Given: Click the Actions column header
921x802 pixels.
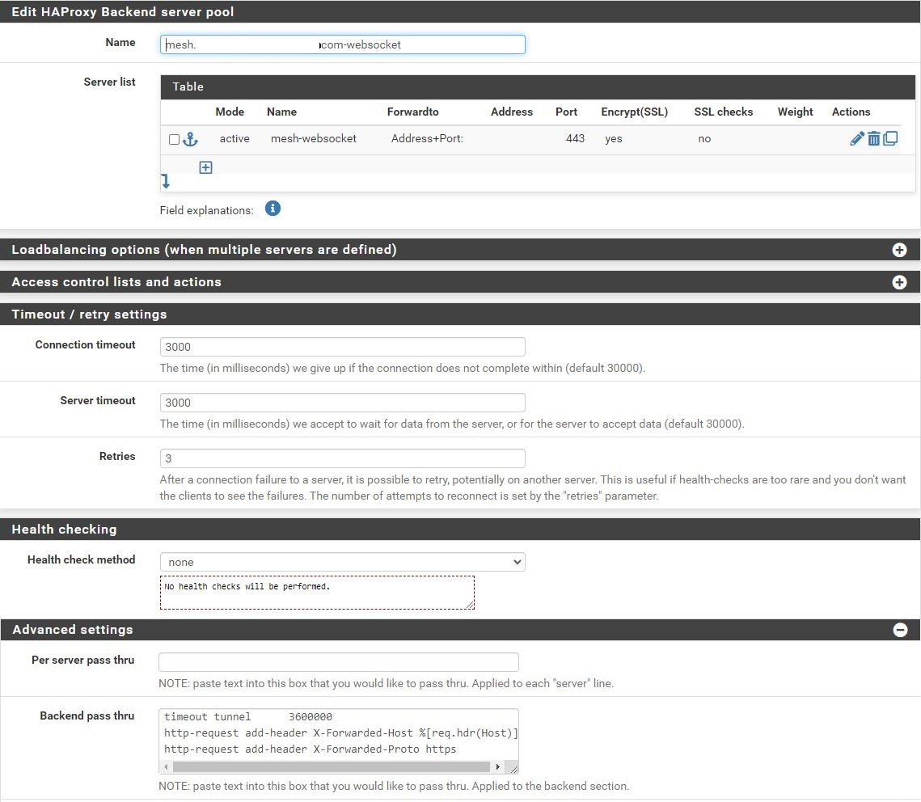Looking at the screenshot, I should (851, 112).
